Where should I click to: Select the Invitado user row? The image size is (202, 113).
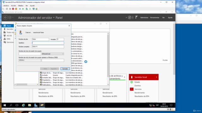coord(62,75)
